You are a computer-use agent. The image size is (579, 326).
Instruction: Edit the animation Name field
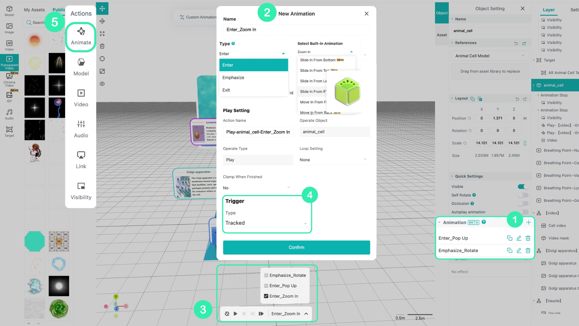[x=296, y=30]
